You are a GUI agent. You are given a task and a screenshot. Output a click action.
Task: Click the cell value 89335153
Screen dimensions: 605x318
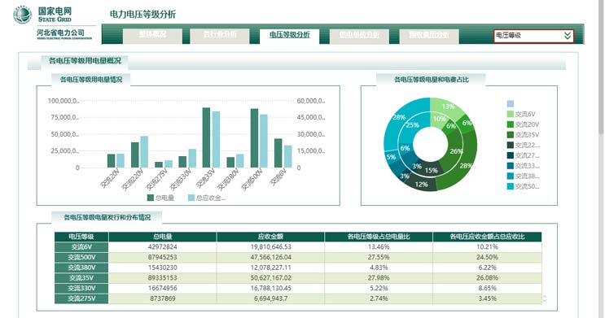[162, 278]
